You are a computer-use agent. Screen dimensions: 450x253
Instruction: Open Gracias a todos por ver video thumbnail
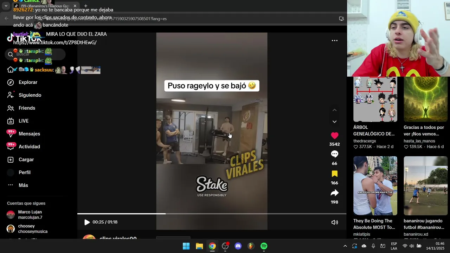coord(425,99)
